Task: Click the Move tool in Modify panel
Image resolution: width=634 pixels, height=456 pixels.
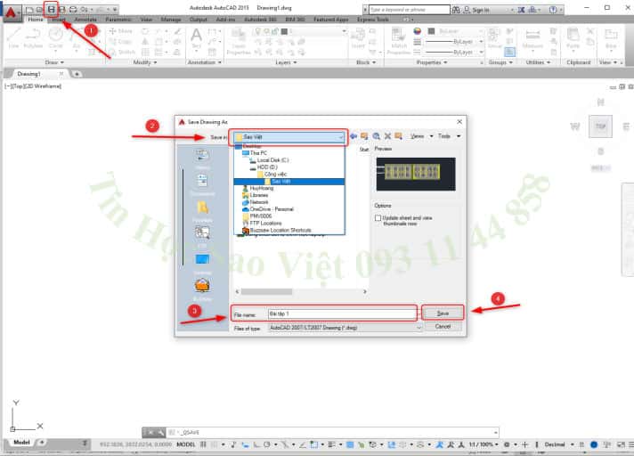Action: [x=120, y=31]
